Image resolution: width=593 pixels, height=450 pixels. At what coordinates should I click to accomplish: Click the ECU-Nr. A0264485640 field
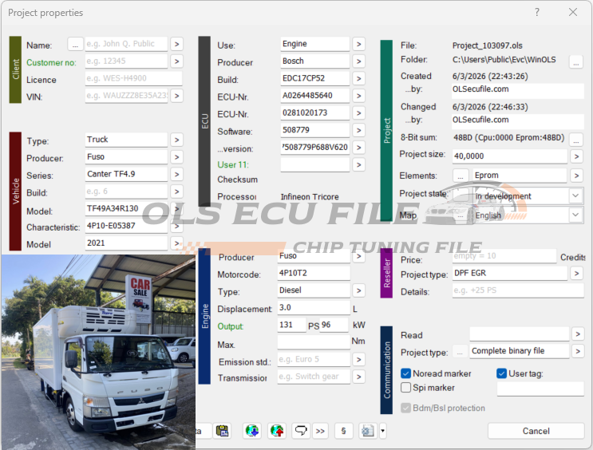click(x=315, y=96)
